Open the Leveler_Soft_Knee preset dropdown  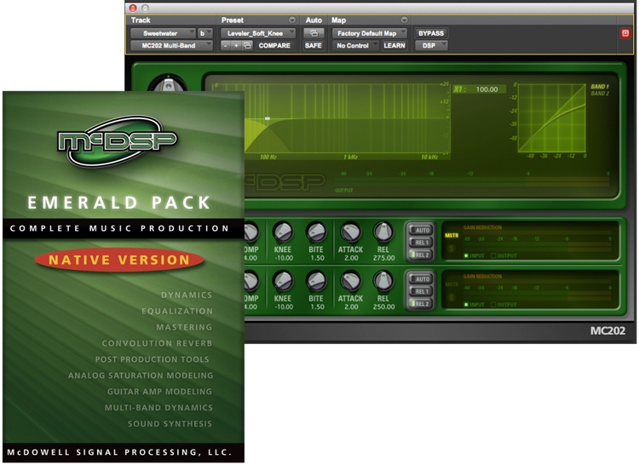click(x=258, y=33)
